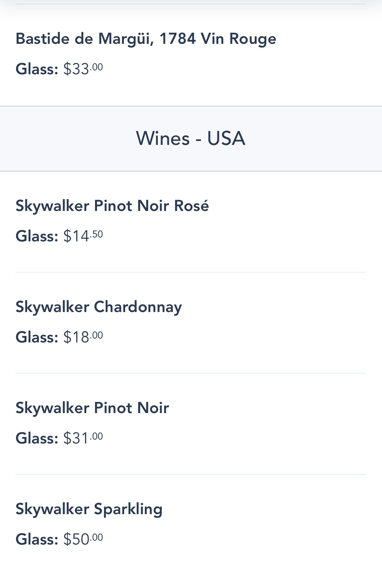Tap the $50.00 glass price

(x=83, y=539)
